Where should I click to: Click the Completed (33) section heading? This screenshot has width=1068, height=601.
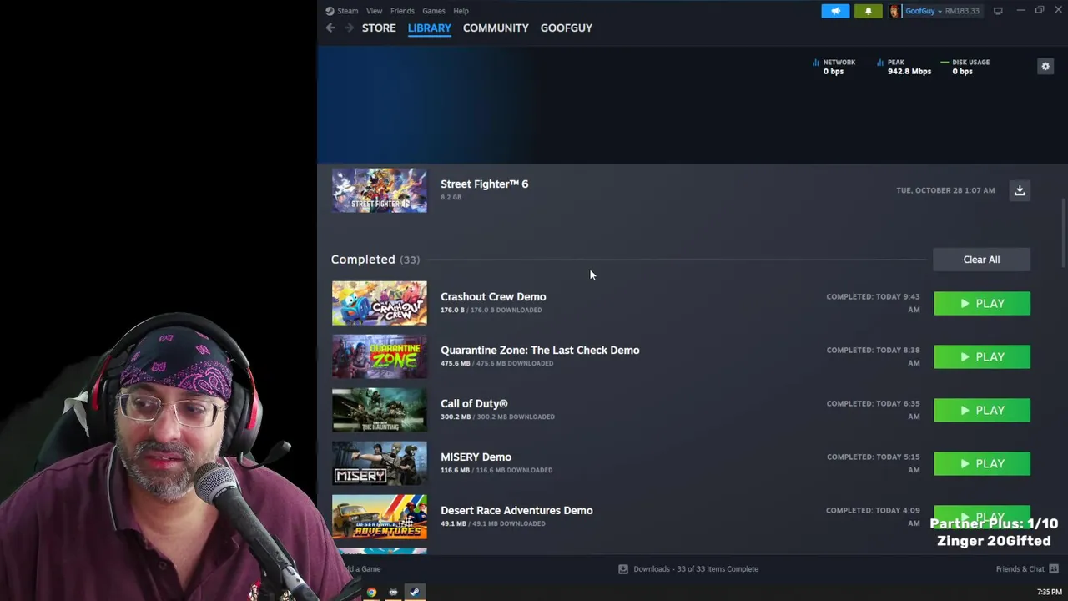point(375,260)
